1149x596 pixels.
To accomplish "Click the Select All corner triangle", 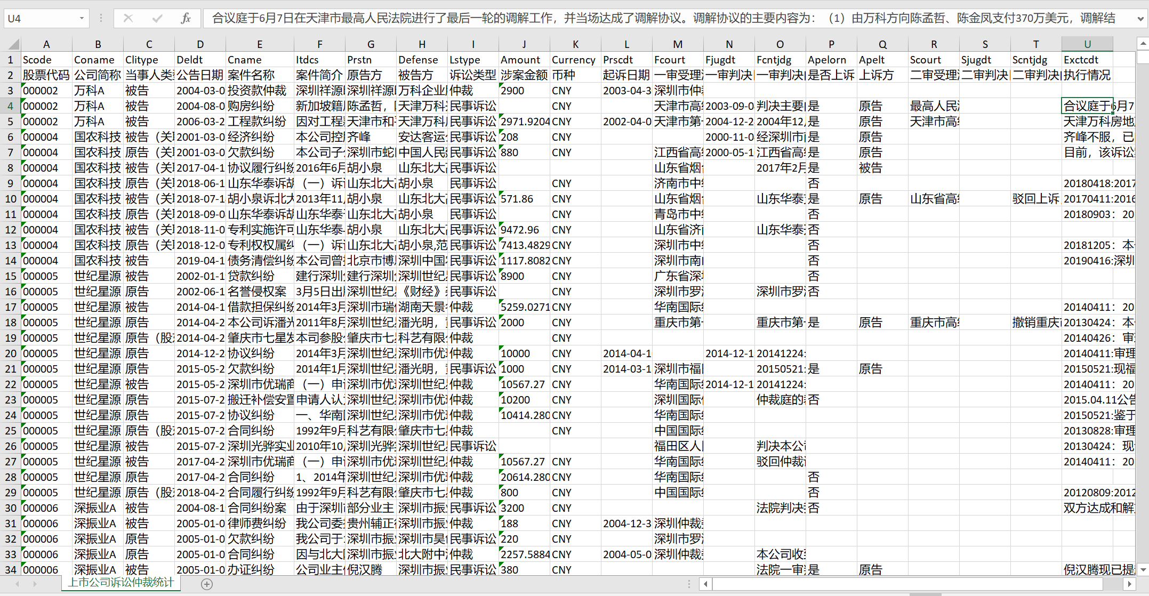I will pos(14,44).
